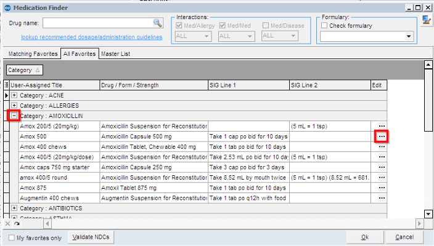Open edit ellipsis for Amox caps 750 mg starter
The height and width of the screenshot is (246, 434).
point(382,167)
